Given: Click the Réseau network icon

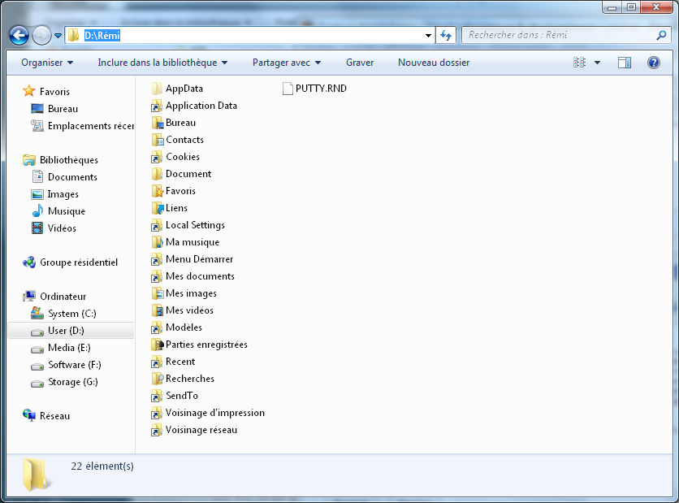Looking at the screenshot, I should tap(29, 416).
